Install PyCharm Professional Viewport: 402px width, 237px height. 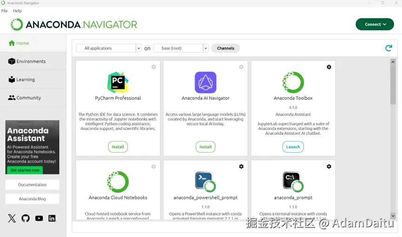[118, 147]
